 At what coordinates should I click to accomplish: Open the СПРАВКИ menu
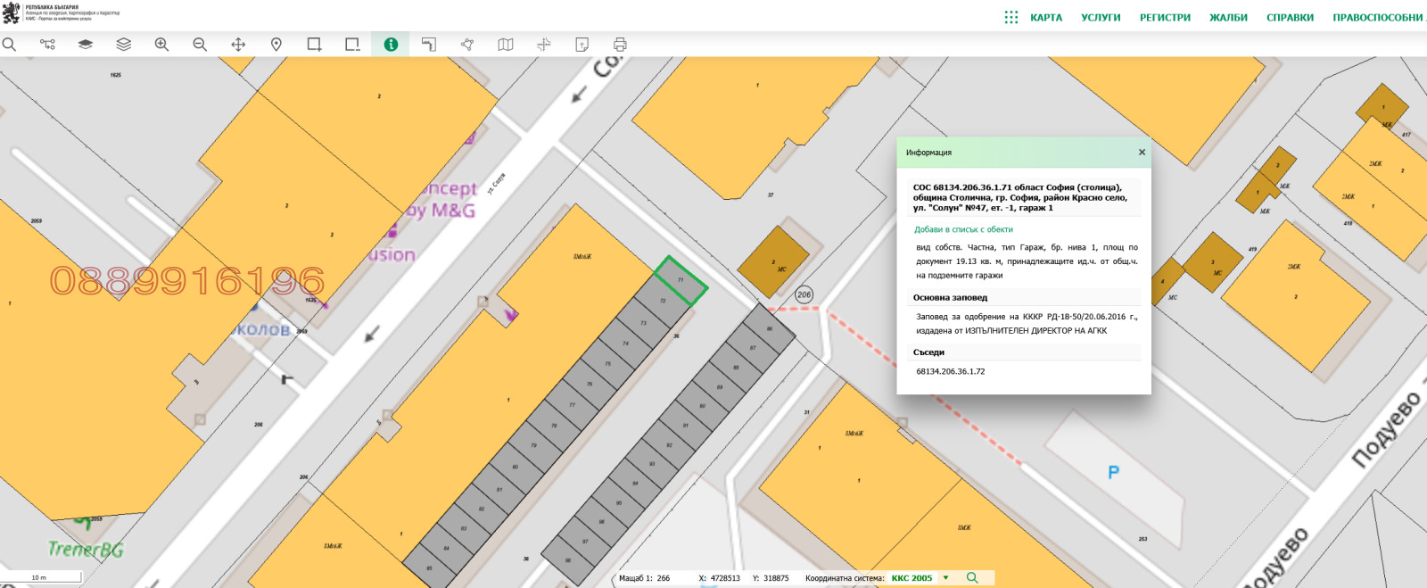coord(1290,18)
